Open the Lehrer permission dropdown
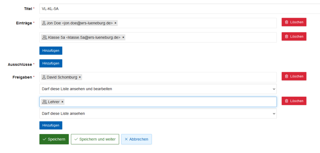The width and height of the screenshot is (320, 153). pos(158,114)
